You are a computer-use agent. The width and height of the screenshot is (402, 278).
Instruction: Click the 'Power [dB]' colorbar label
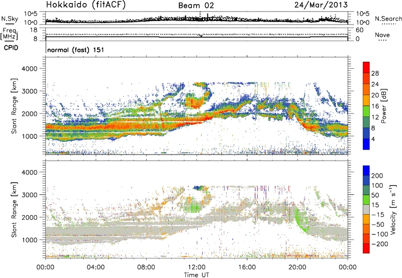[x=384, y=106]
